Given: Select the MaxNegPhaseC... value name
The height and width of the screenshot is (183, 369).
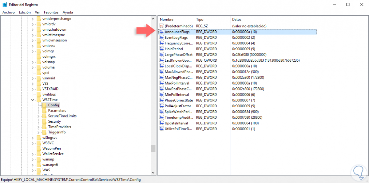Looking at the screenshot, I should click(x=179, y=77).
